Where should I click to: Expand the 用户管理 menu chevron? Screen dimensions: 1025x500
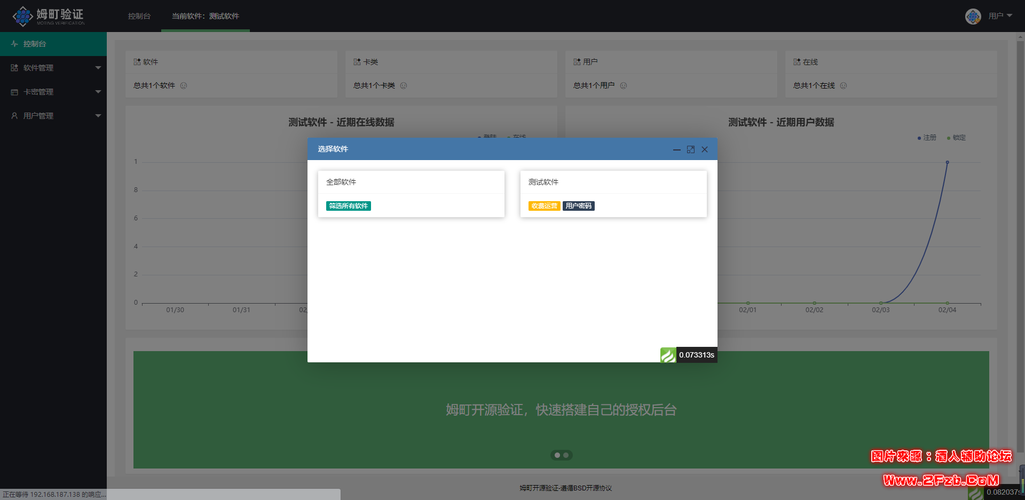pyautogui.click(x=98, y=116)
